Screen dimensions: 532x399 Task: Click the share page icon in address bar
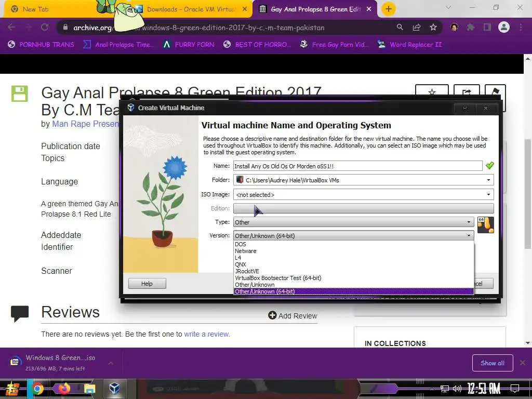417,27
